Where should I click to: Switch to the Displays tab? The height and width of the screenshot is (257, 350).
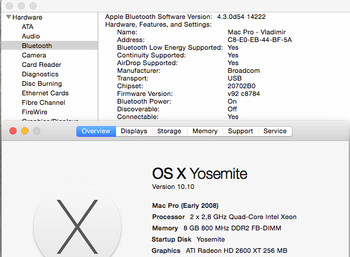click(134, 131)
